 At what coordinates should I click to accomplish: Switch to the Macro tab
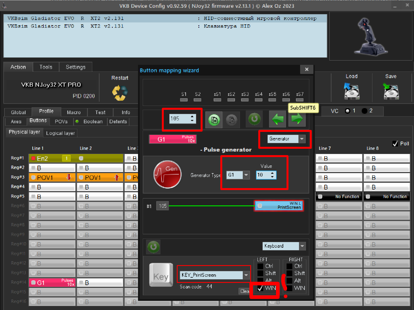(74, 112)
